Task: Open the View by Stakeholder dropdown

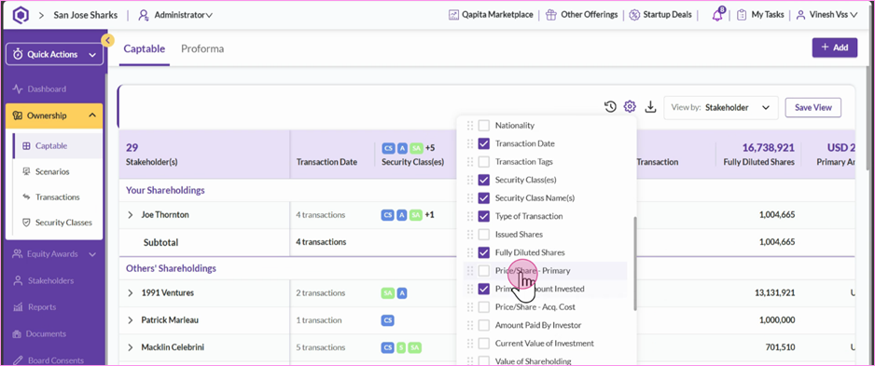Action: [x=721, y=107]
